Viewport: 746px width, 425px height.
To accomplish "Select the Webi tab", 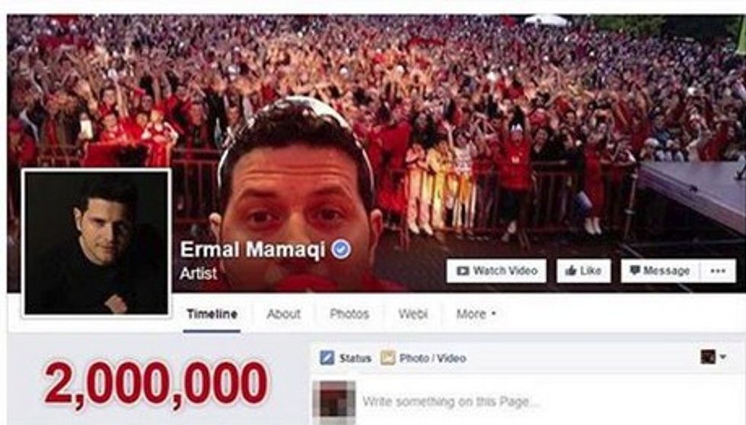I will pos(413,314).
